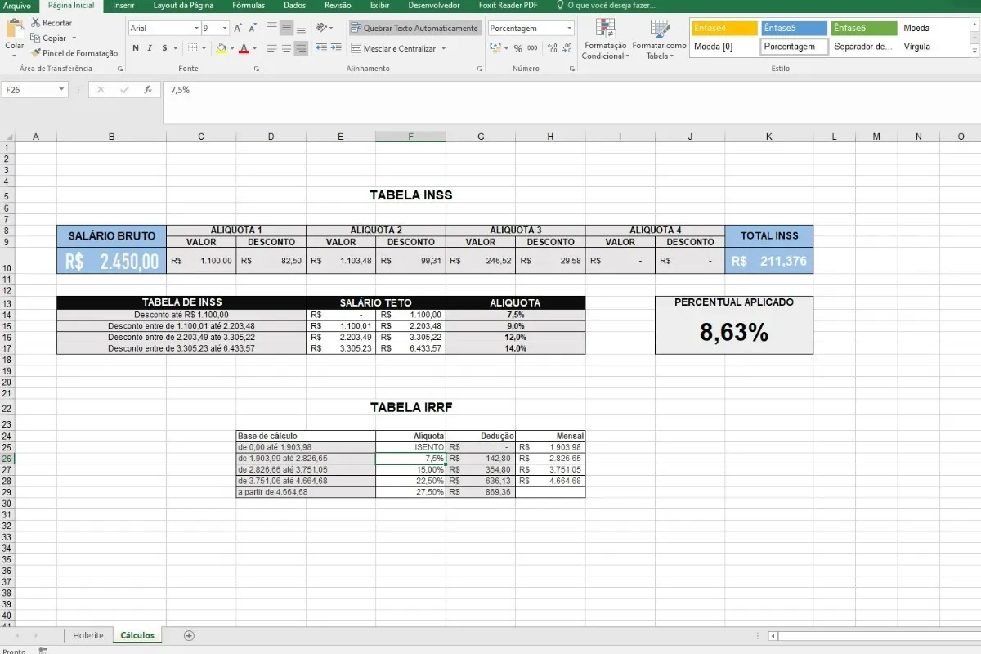Toggle bold (N) formatting
The width and height of the screenshot is (981, 654).
136,49
